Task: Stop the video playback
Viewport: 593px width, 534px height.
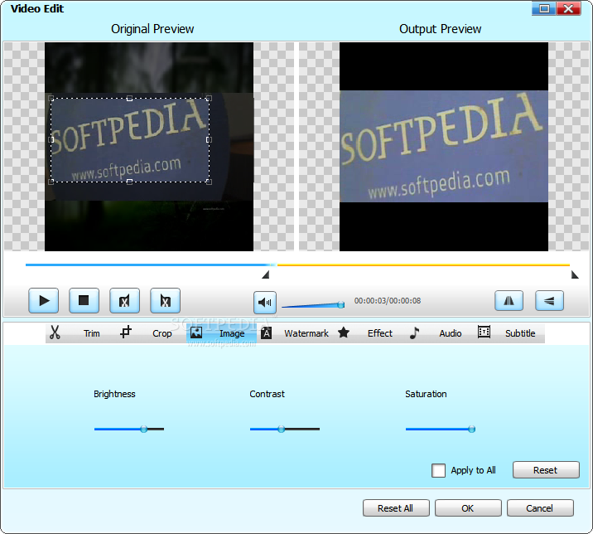Action: [x=84, y=301]
